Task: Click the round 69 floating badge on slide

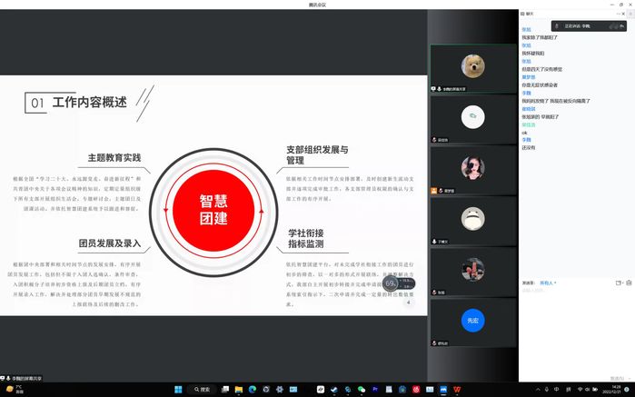Action: tap(391, 284)
